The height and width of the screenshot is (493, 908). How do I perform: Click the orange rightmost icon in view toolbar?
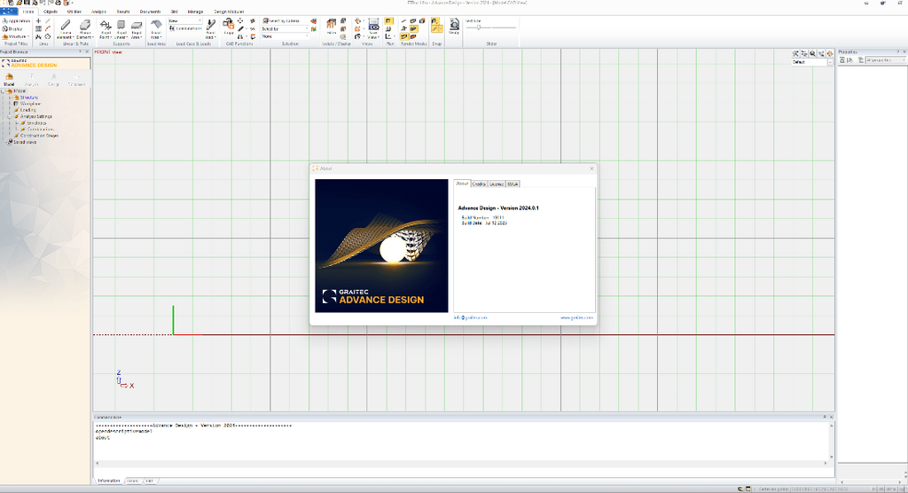[x=829, y=53]
